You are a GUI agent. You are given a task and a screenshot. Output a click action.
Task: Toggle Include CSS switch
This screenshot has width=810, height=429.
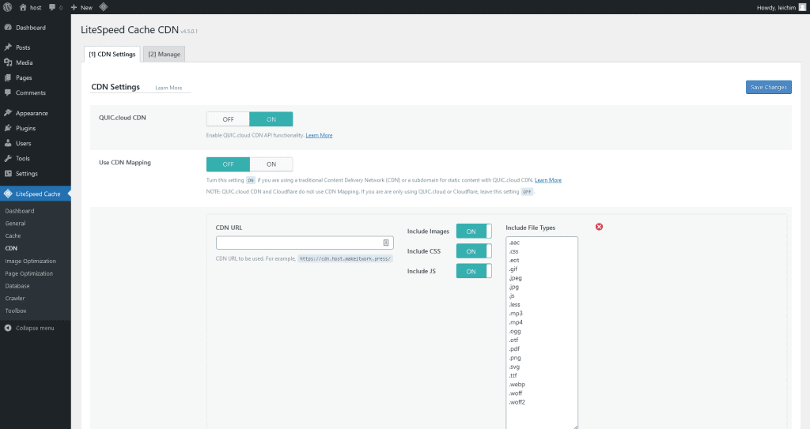(x=474, y=251)
